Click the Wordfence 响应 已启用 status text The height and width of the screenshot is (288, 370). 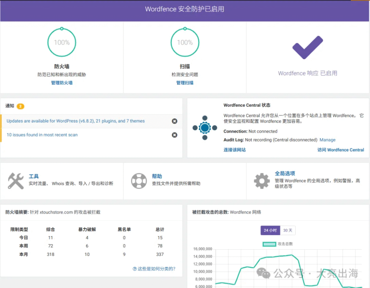[307, 73]
